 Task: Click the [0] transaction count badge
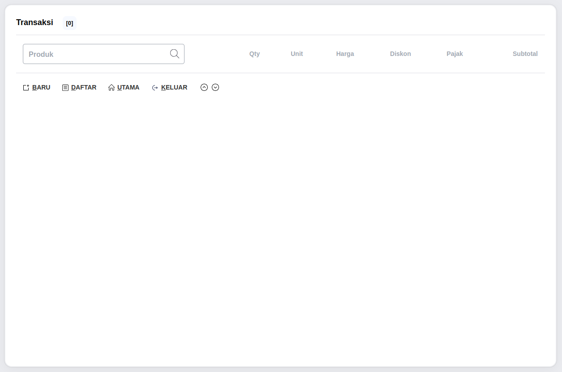point(69,23)
